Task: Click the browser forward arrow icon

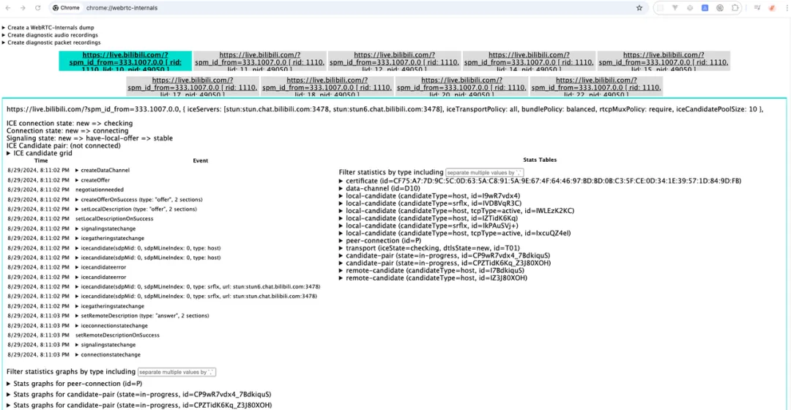Action: [23, 8]
